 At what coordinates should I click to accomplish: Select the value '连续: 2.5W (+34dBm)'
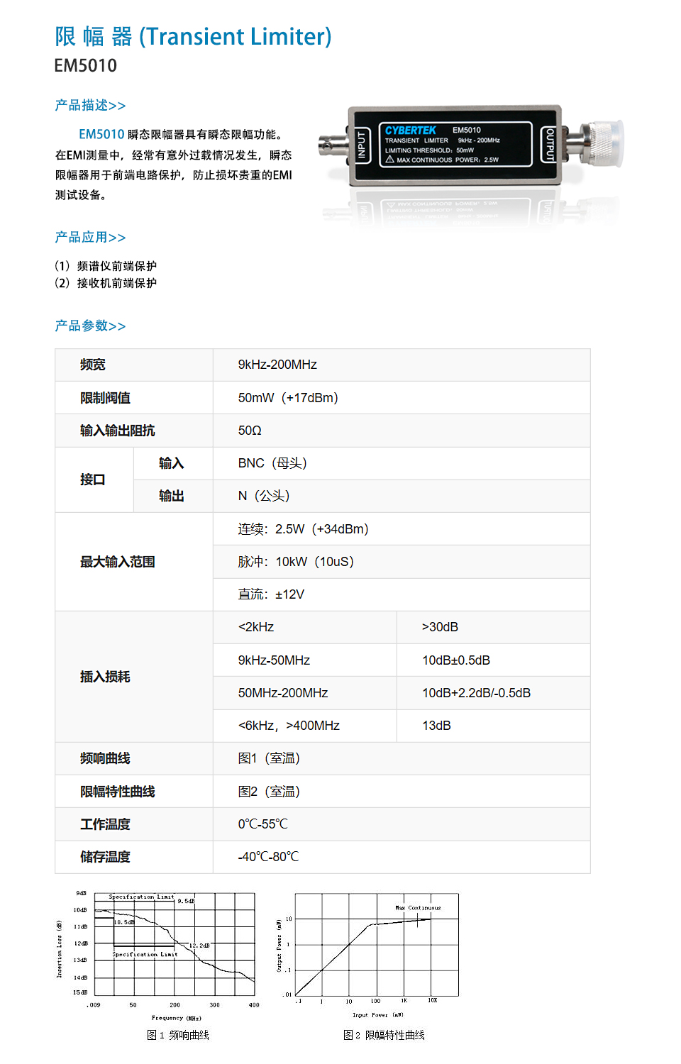tap(304, 529)
